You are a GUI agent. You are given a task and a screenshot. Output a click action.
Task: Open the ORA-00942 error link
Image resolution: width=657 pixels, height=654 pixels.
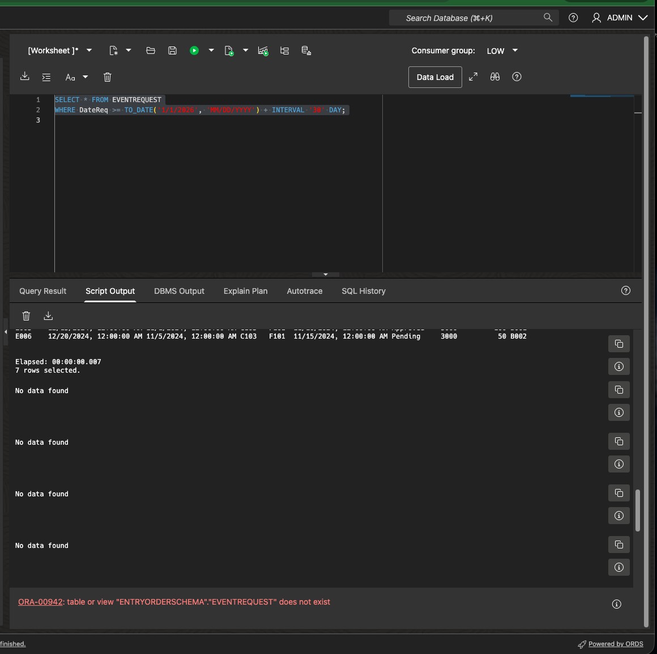pos(40,602)
